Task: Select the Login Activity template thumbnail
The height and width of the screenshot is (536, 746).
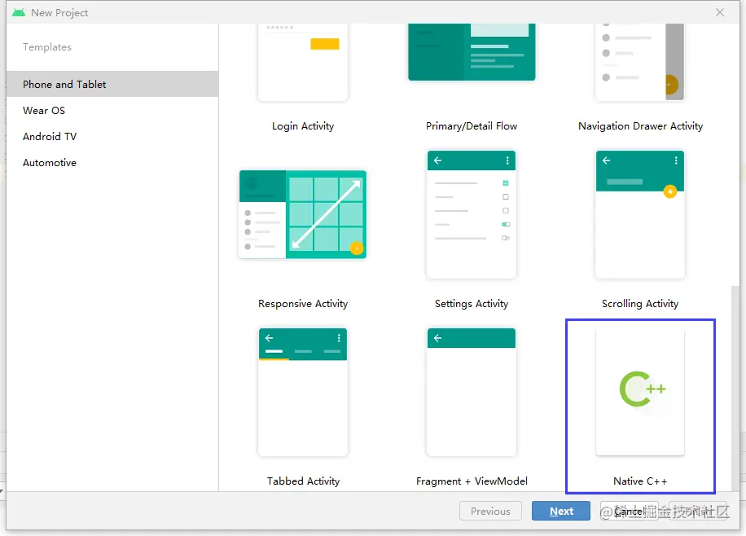Action: [x=303, y=62]
